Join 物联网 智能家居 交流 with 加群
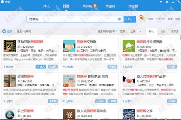The image size is (181, 120). click(112, 101)
